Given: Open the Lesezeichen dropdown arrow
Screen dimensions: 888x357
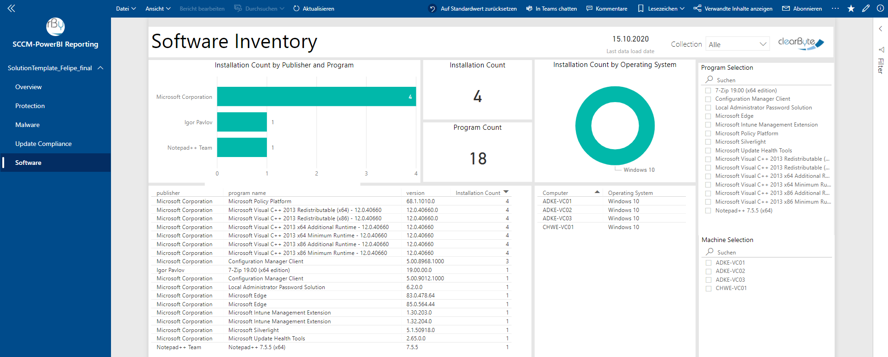Looking at the screenshot, I should pyautogui.click(x=682, y=8).
